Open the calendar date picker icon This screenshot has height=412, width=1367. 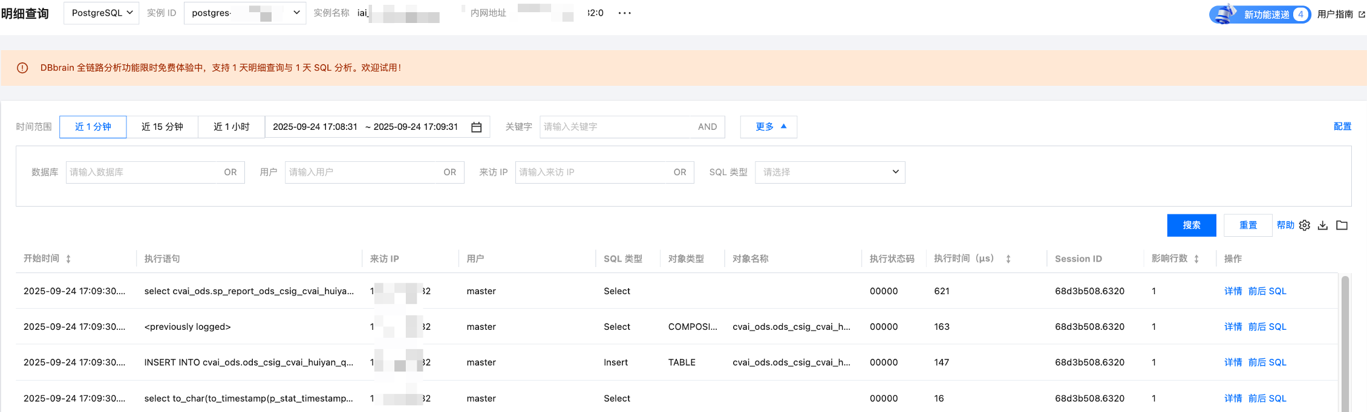click(x=477, y=127)
